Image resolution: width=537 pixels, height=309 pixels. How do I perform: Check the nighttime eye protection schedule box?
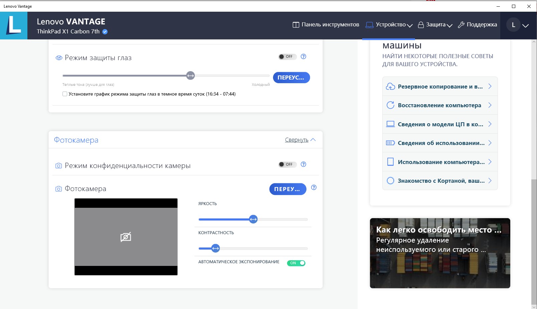click(65, 94)
